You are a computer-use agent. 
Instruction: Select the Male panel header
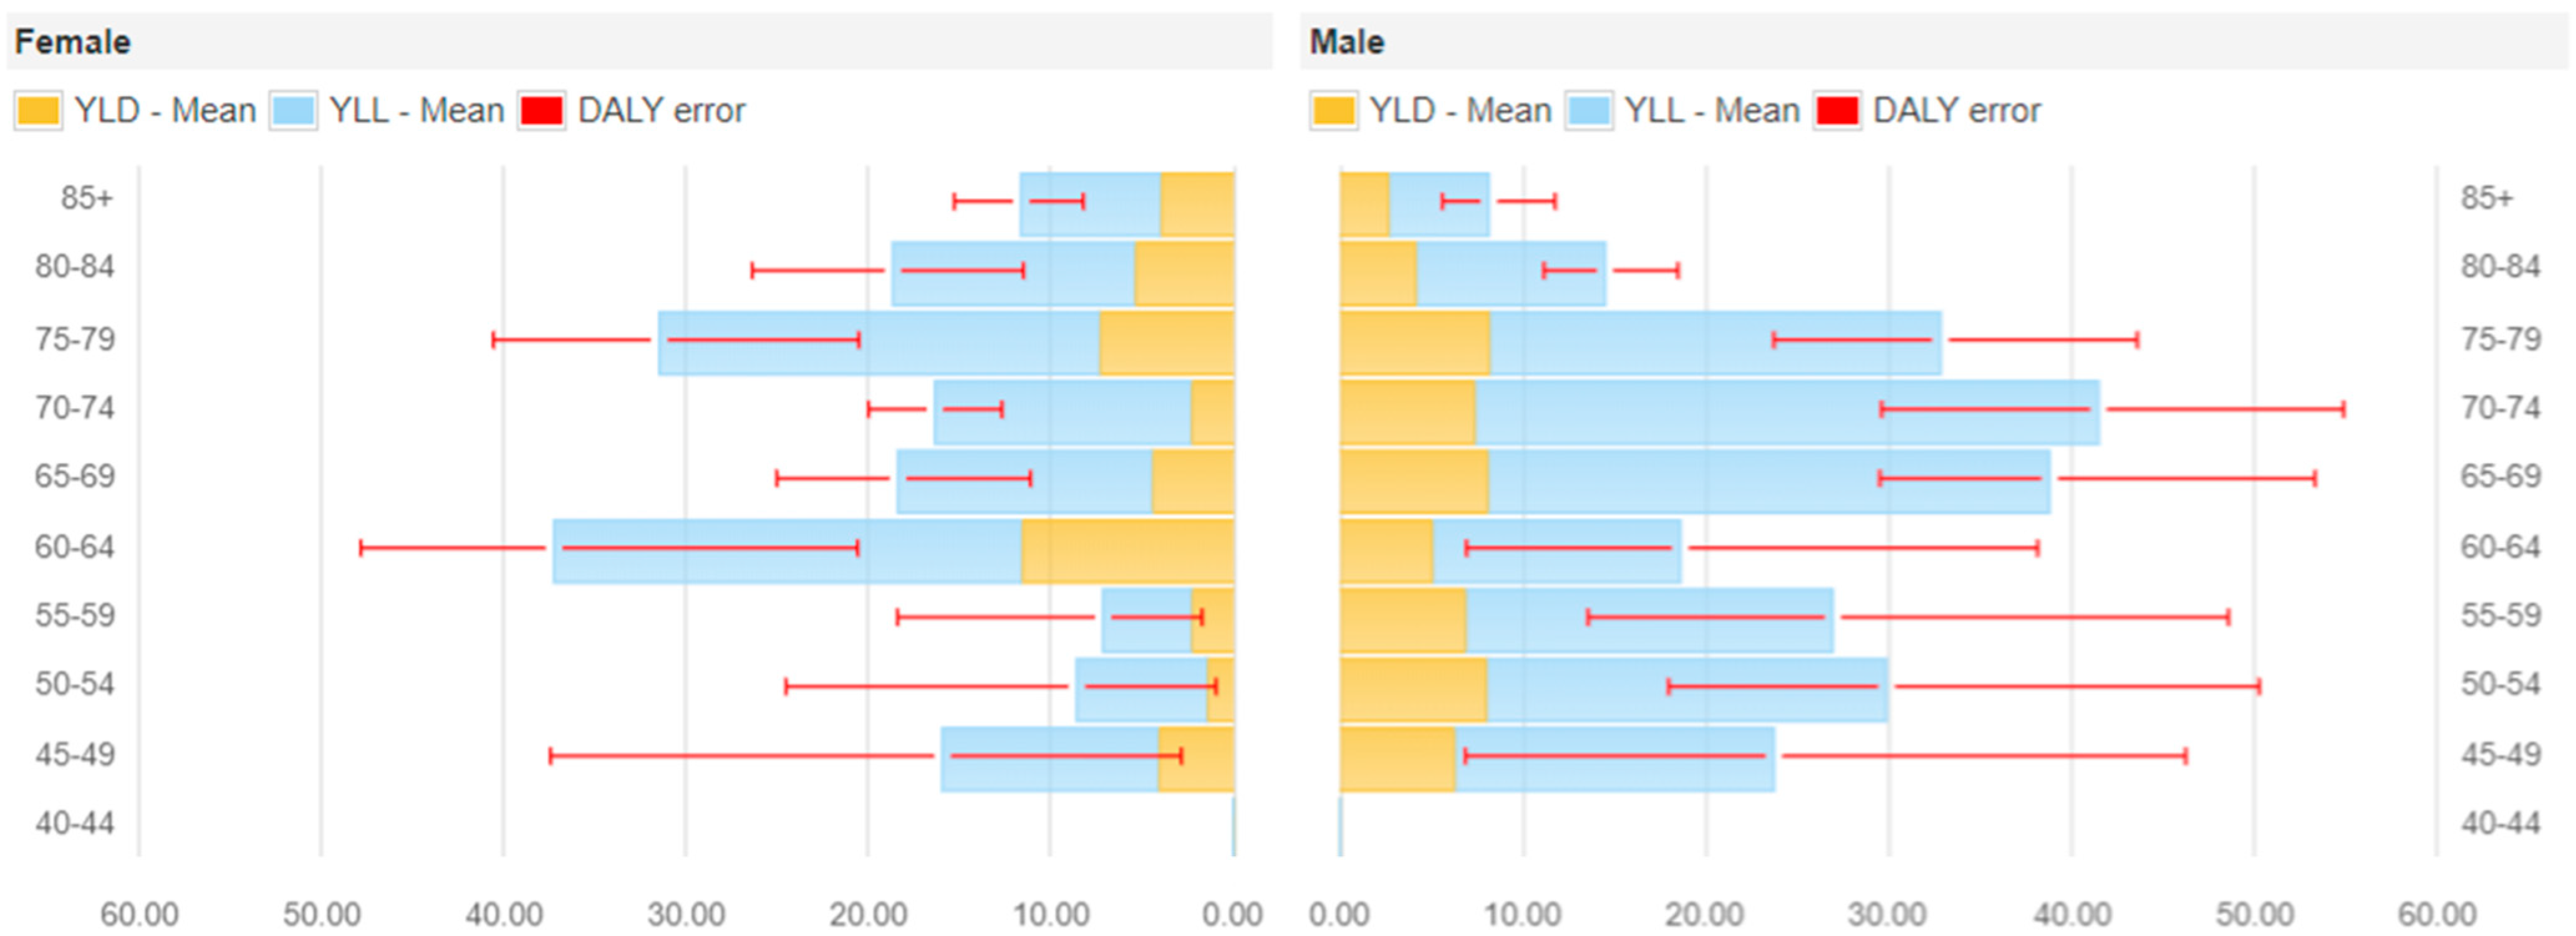tap(1347, 42)
